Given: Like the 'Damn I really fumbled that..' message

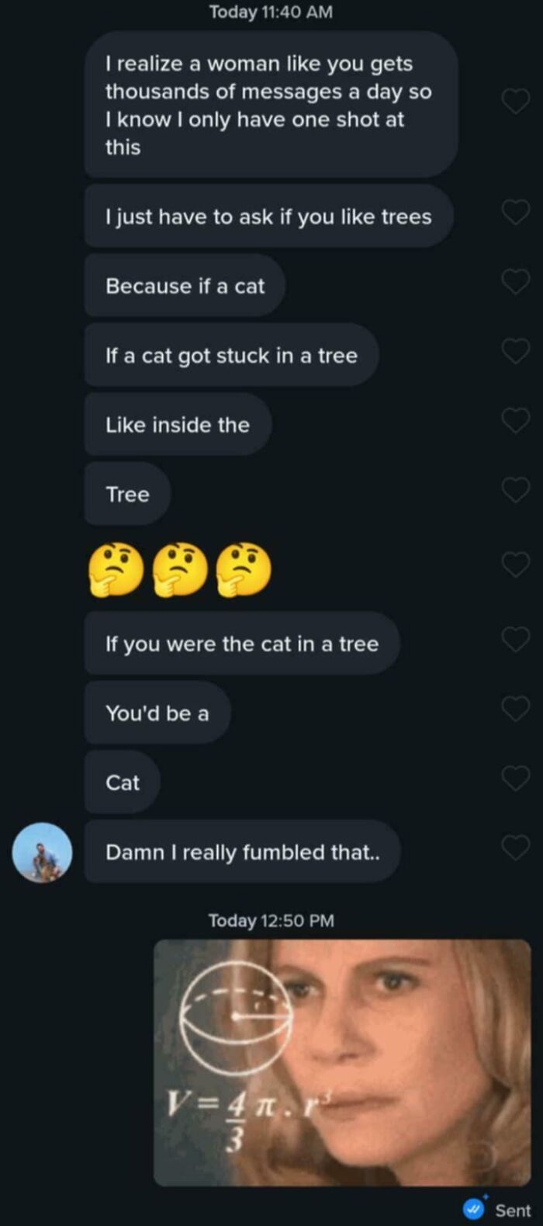Looking at the screenshot, I should pyautogui.click(x=516, y=847).
